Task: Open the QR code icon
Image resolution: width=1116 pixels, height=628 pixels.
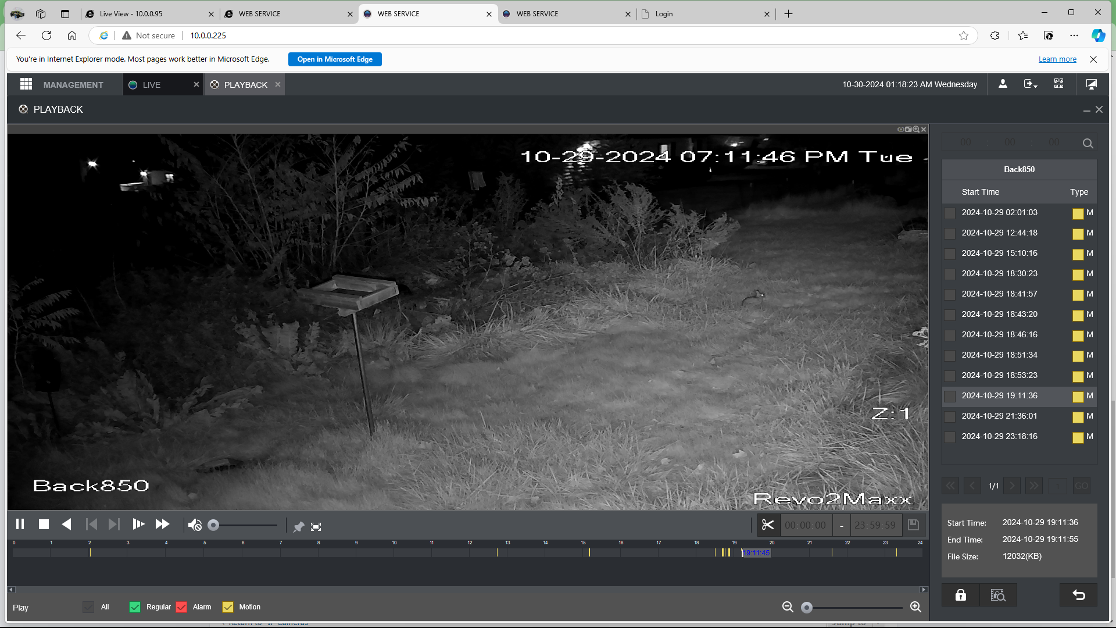Action: (x=1058, y=84)
